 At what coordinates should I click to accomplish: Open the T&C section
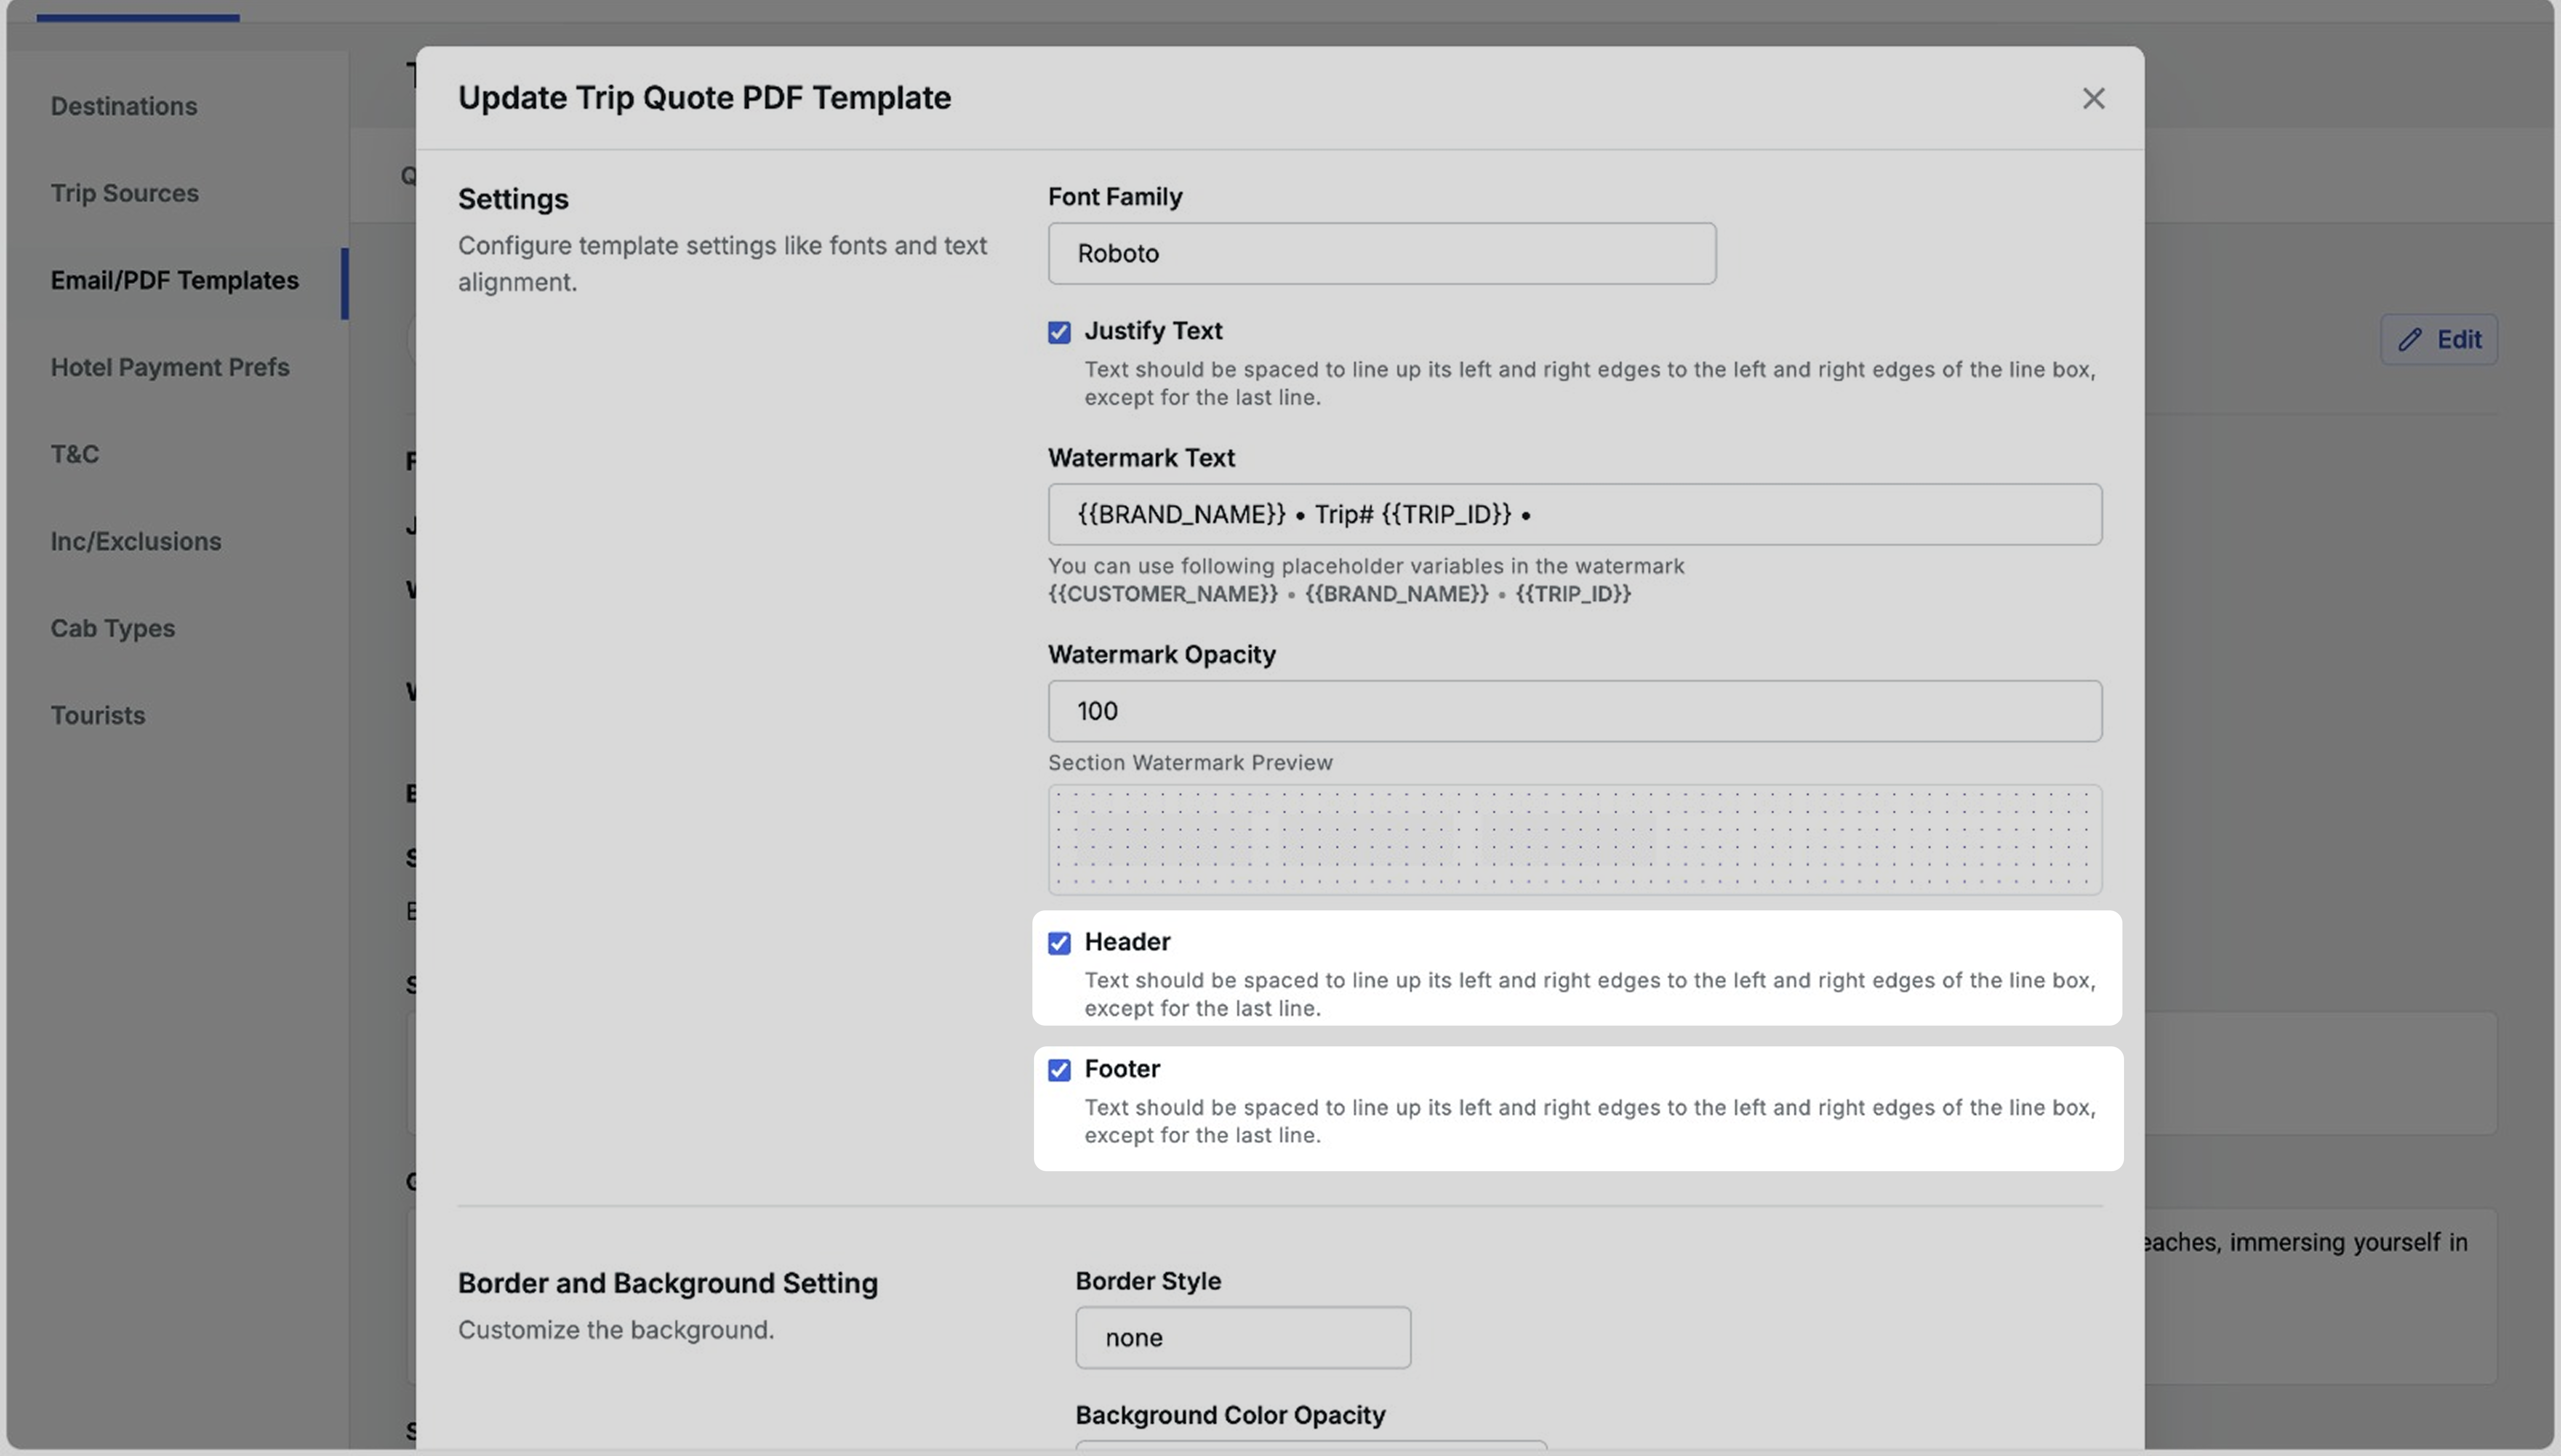point(75,454)
